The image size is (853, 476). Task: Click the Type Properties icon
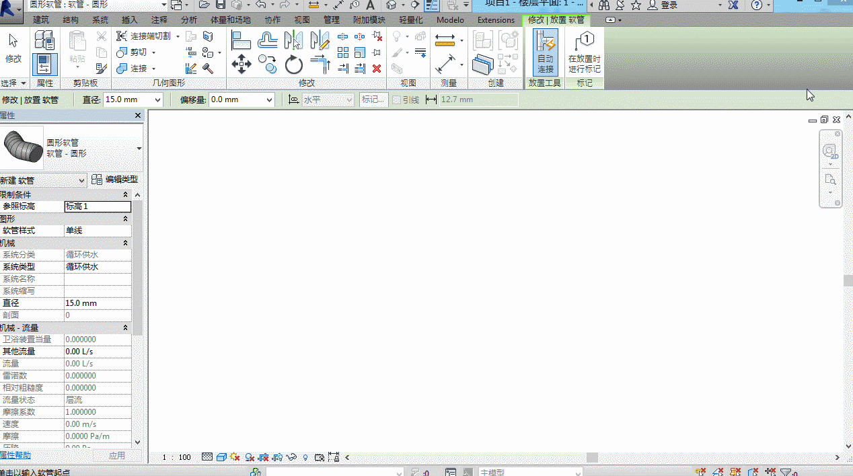tap(45, 40)
